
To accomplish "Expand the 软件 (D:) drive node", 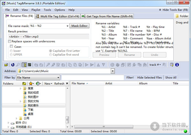I will coord(8,123).
